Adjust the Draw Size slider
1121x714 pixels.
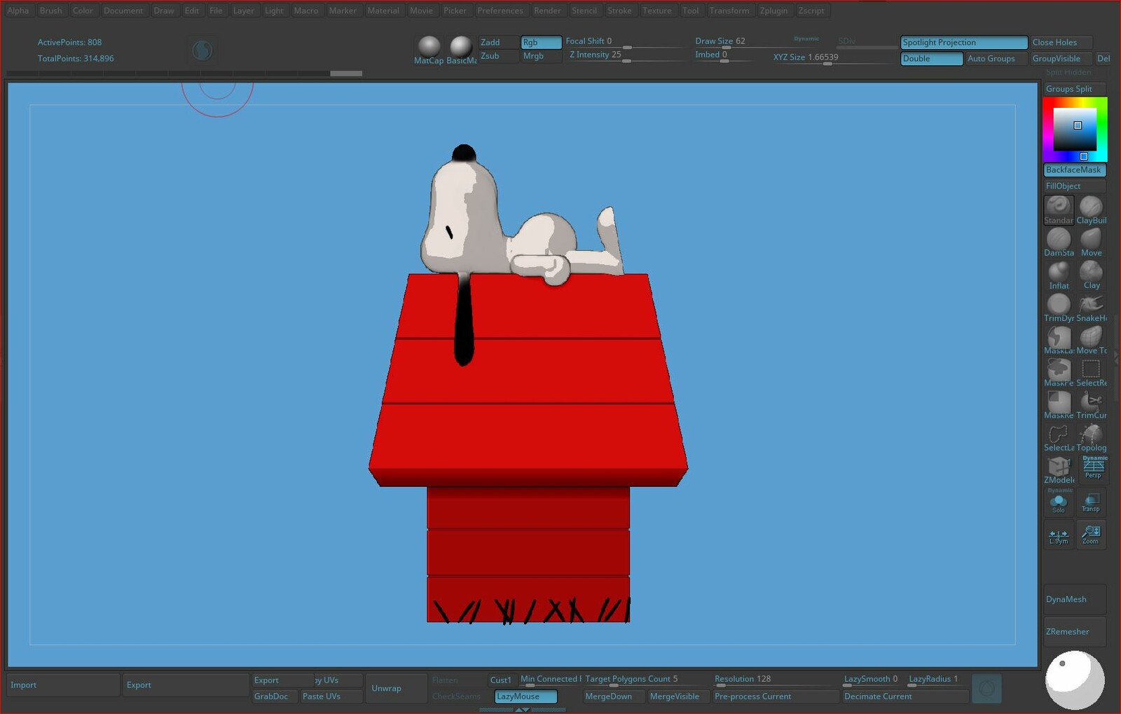pyautogui.click(x=726, y=42)
